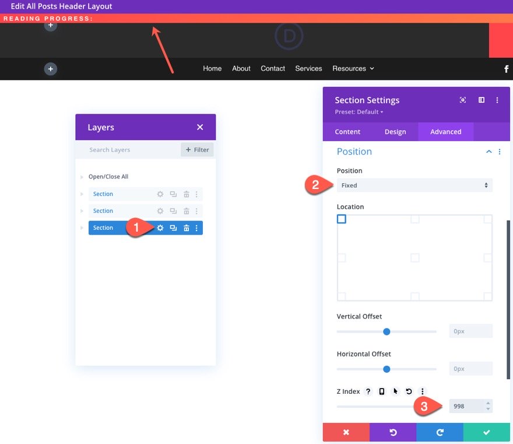Open Resources submenu in navigation
Screen dimensions: 513x444
tap(353, 69)
